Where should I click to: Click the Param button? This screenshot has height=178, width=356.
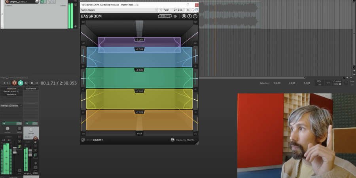167,10
